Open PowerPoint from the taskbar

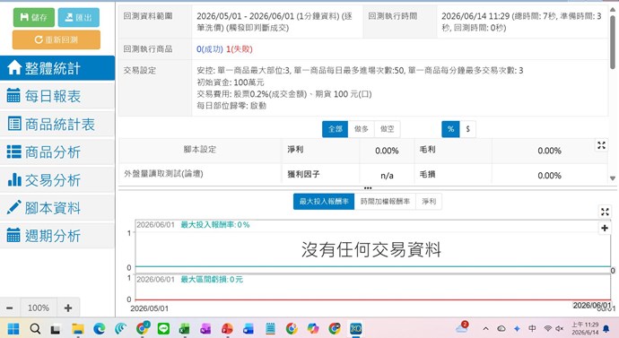(x=227, y=328)
